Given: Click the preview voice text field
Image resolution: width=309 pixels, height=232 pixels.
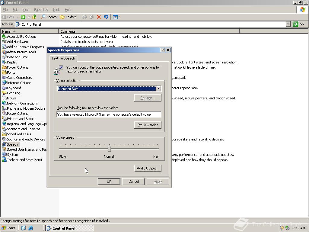Looking at the screenshot, I should point(109,114).
